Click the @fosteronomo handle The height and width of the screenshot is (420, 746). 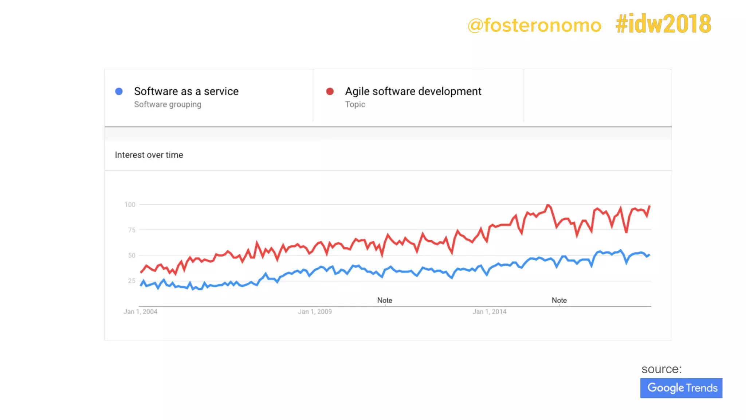tap(534, 25)
